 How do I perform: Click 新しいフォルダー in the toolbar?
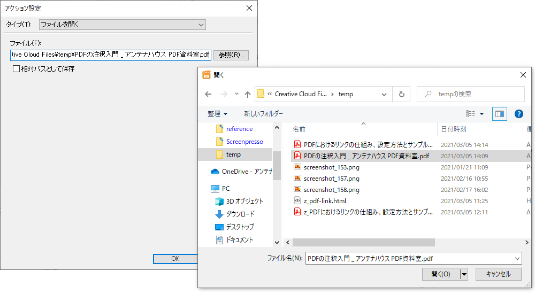point(263,114)
